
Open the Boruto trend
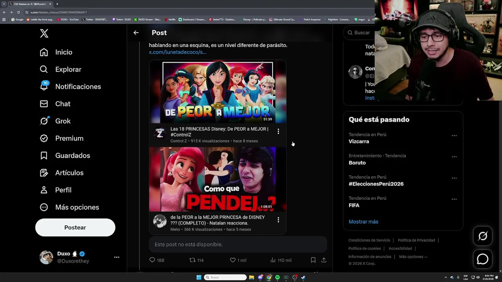pyautogui.click(x=357, y=163)
